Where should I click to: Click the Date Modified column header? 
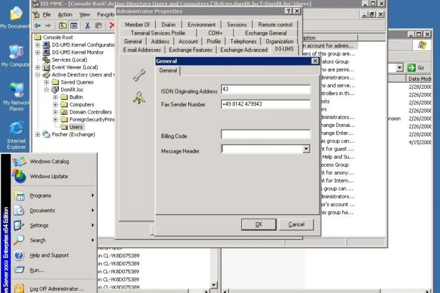click(419, 79)
